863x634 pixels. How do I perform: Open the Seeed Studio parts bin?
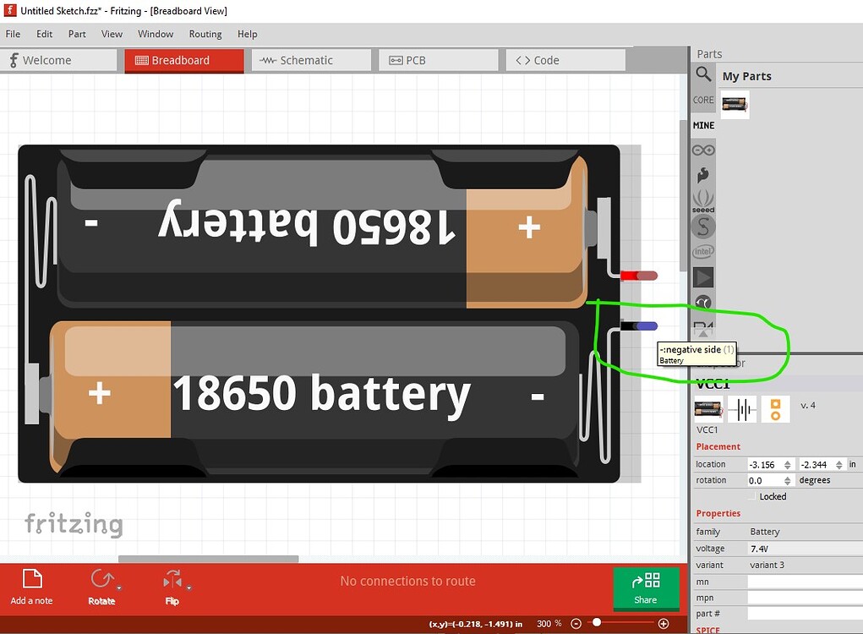[703, 200]
